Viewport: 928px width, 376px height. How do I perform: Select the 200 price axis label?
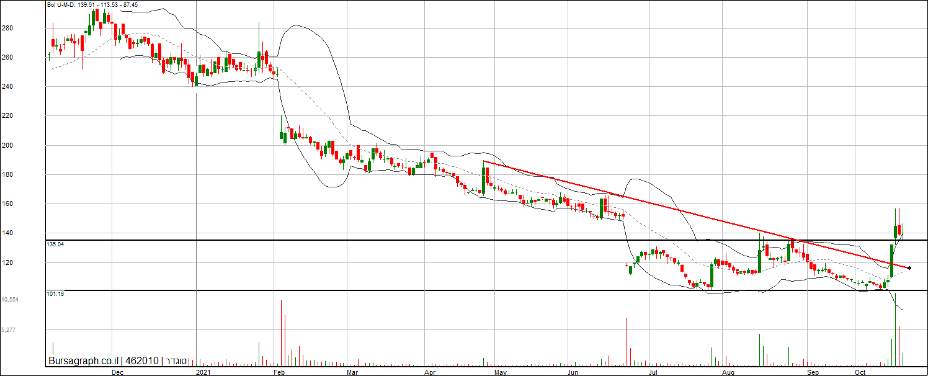pos(7,145)
